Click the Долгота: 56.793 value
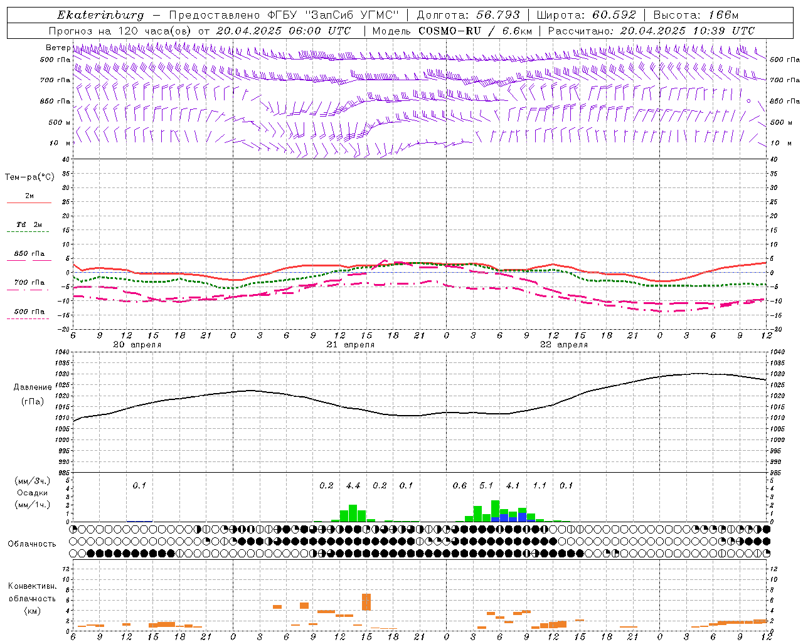This screenshot has height=642, width=803. pos(468,15)
